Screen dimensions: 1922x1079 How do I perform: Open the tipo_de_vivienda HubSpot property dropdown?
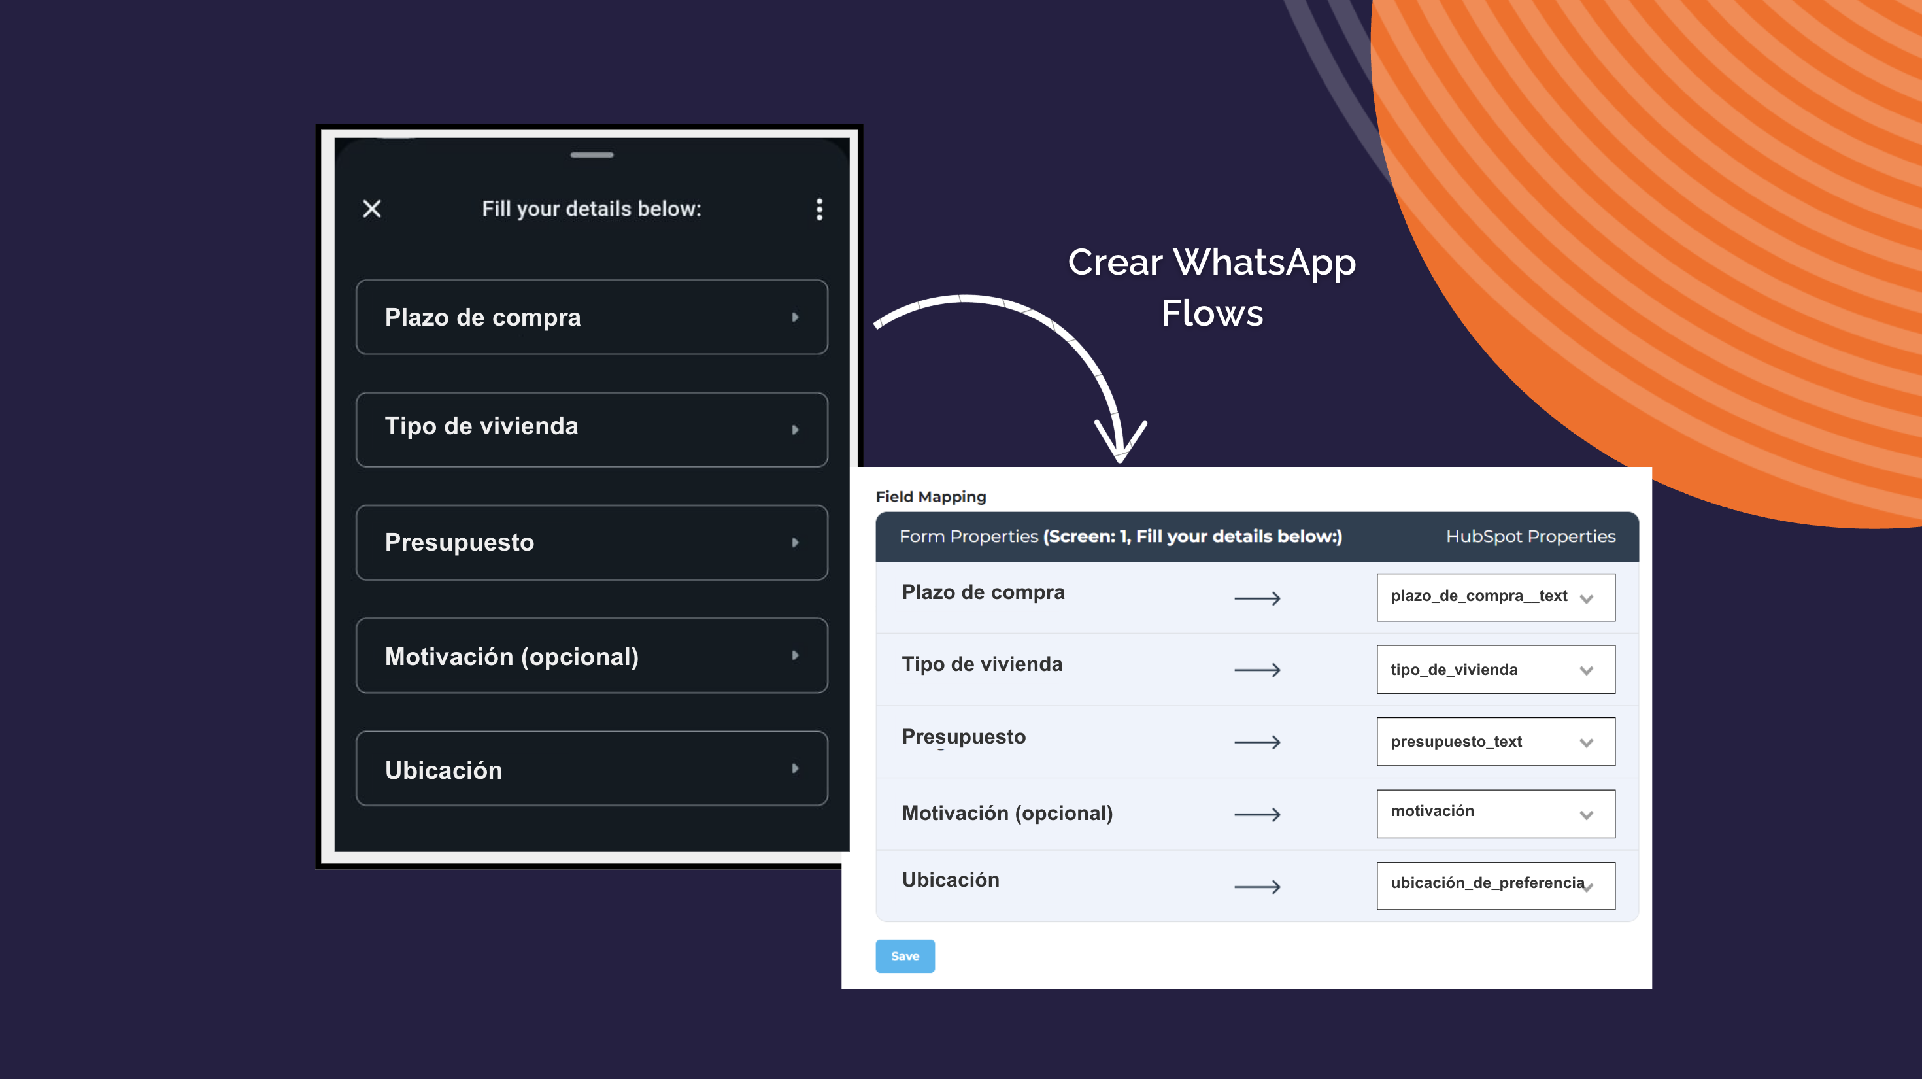[1495, 670]
